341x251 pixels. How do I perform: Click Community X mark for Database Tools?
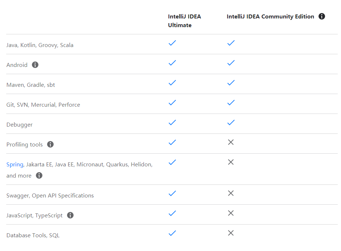coord(231,233)
